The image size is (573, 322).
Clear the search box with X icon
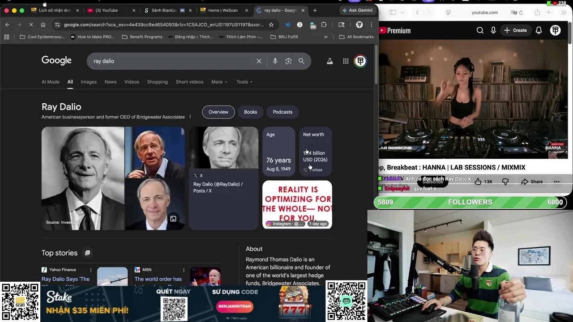pos(259,61)
